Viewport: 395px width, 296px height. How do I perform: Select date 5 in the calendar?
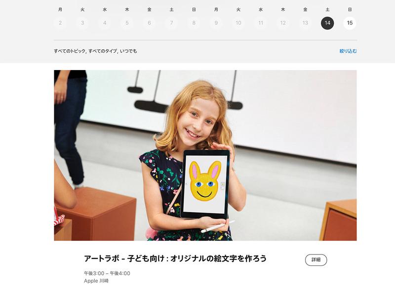coord(127,23)
